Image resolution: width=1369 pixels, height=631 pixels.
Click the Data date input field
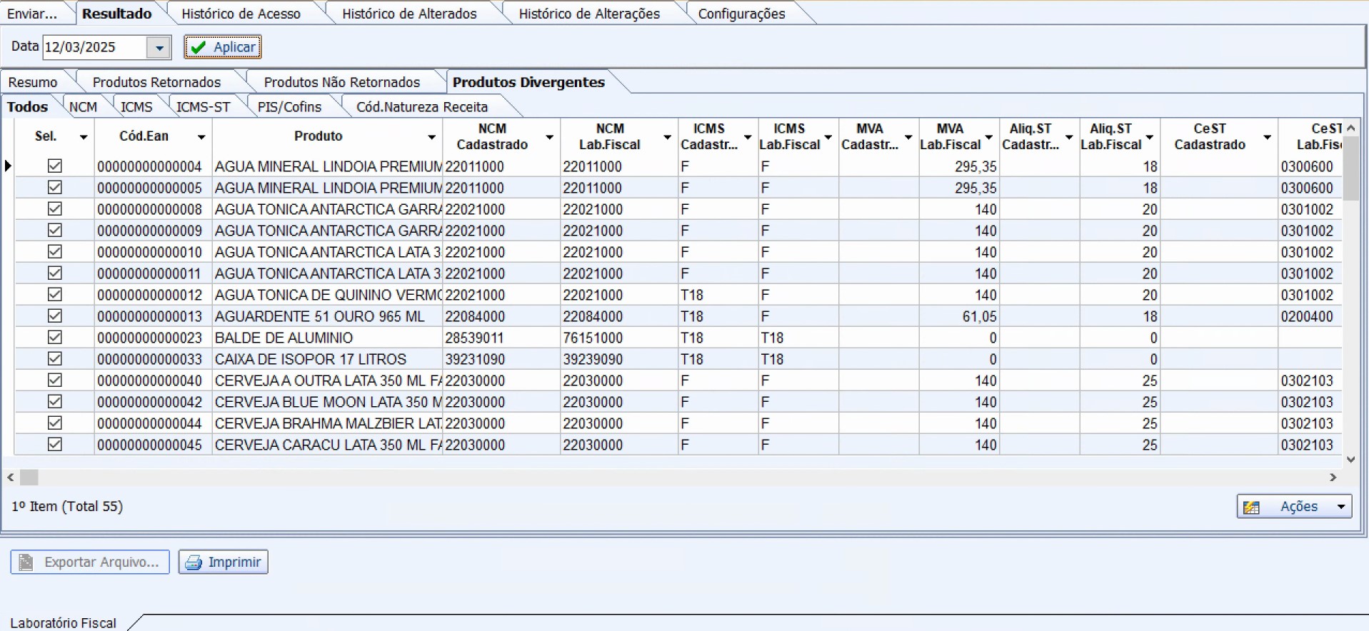(x=94, y=48)
